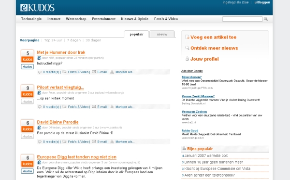Open the Vrouw Zoekt Mannen? ad

(198, 96)
